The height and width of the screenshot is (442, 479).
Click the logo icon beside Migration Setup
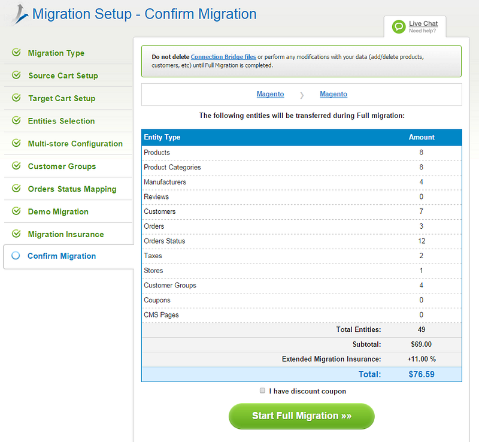pyautogui.click(x=20, y=14)
